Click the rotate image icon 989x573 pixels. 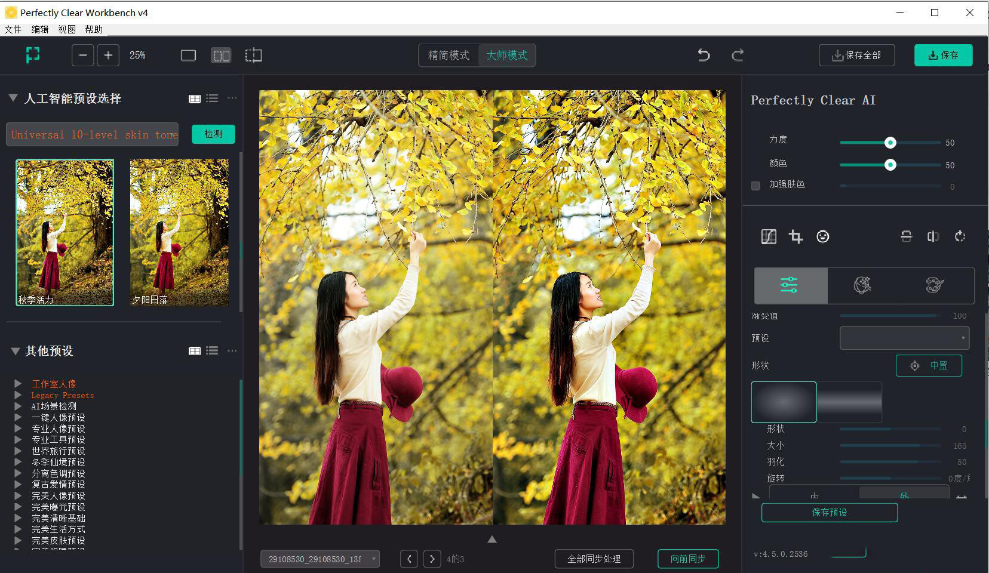coord(960,236)
